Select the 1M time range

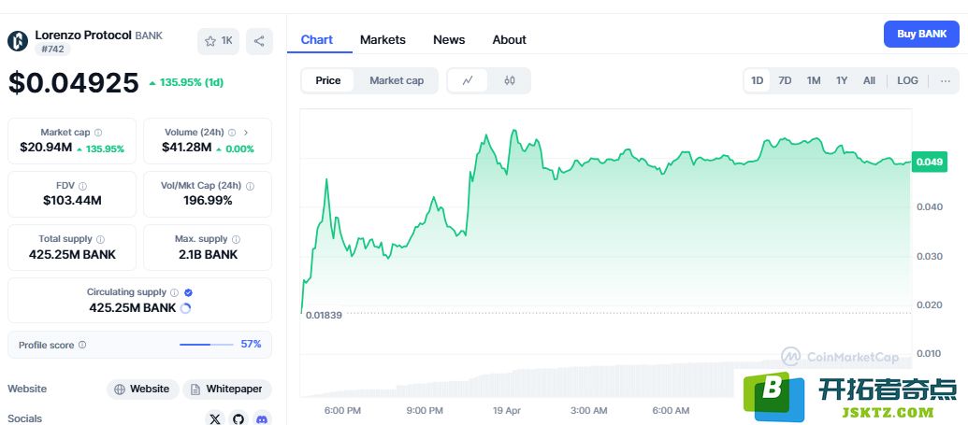click(814, 81)
